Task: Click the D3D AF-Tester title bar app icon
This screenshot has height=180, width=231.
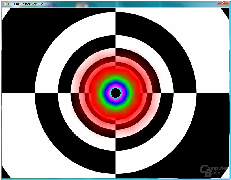Action: (x=5, y=4)
